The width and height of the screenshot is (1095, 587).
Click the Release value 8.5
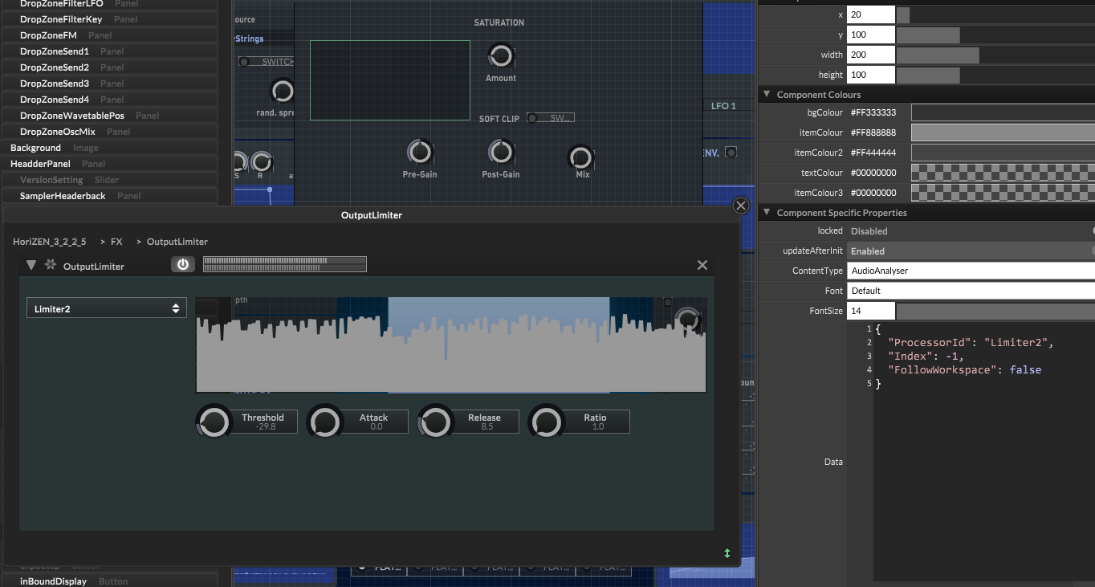point(487,427)
